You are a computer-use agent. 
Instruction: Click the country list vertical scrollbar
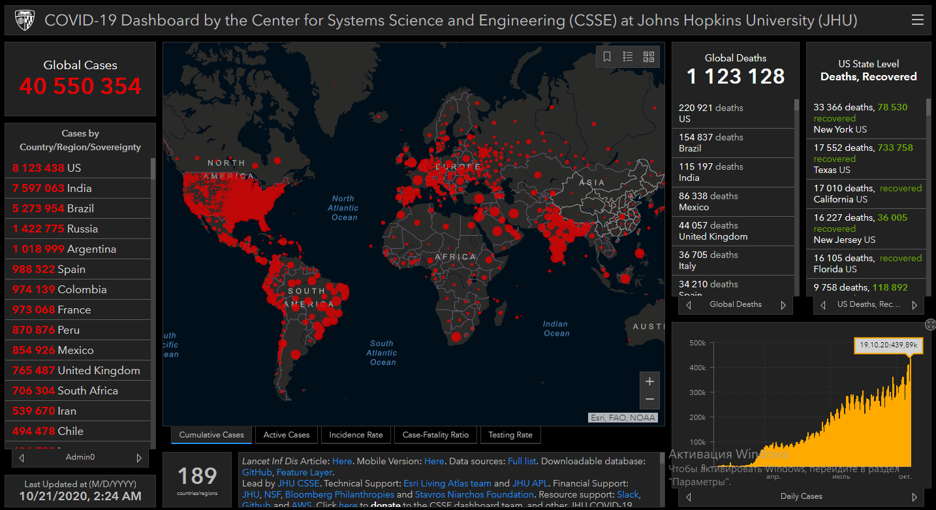[153, 261]
